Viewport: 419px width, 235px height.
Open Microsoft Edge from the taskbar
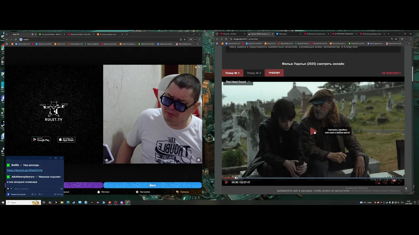68,202
